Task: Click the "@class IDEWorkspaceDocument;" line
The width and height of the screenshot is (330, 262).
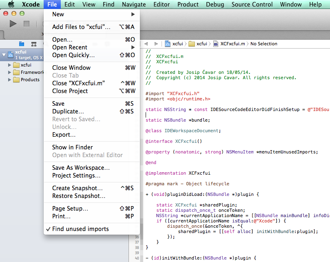Action: coord(183,131)
